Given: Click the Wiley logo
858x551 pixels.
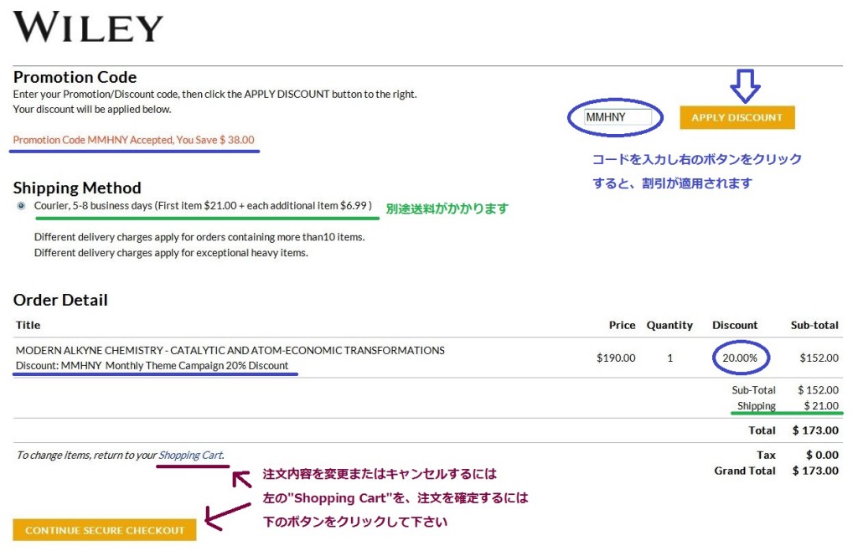Looking at the screenshot, I should 88,28.
